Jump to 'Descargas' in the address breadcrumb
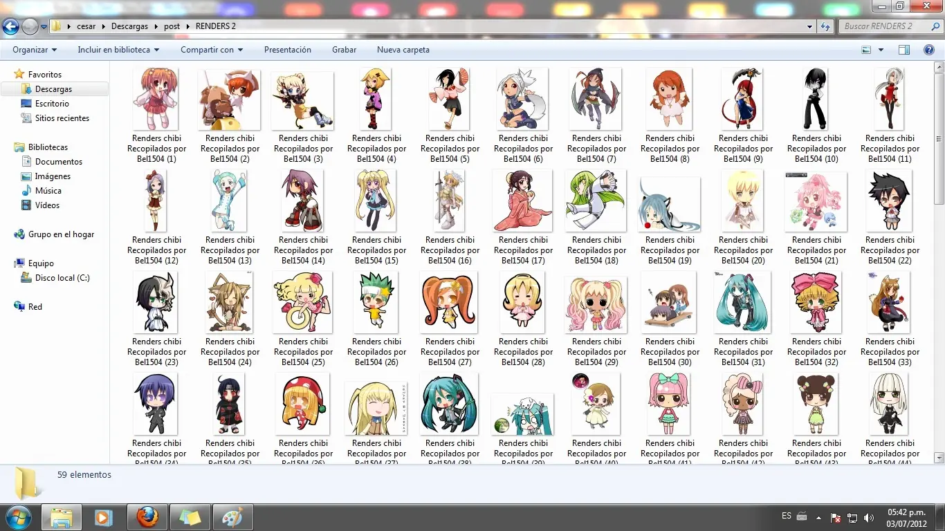The image size is (945, 531). point(129,26)
